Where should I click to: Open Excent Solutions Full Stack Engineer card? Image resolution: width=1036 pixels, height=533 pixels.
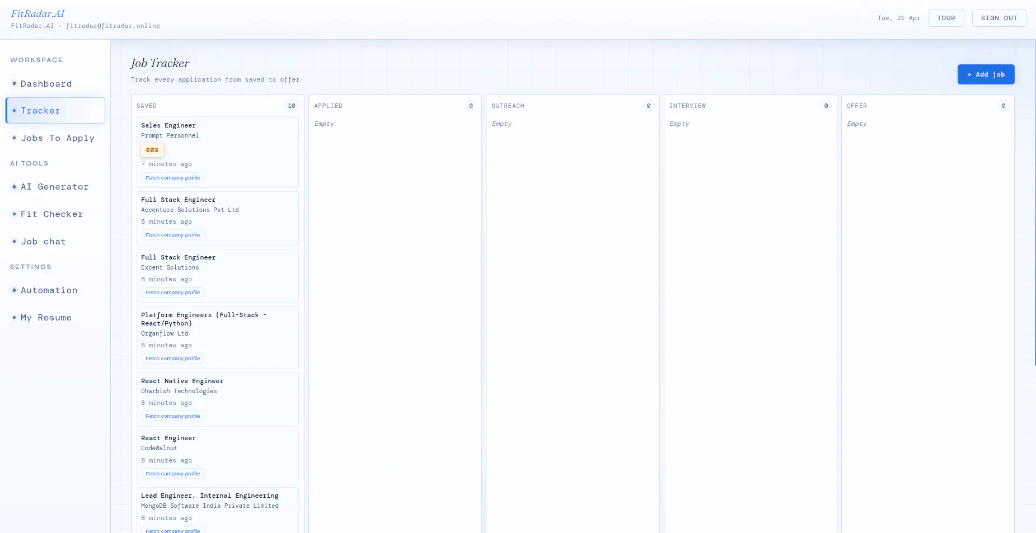point(218,276)
